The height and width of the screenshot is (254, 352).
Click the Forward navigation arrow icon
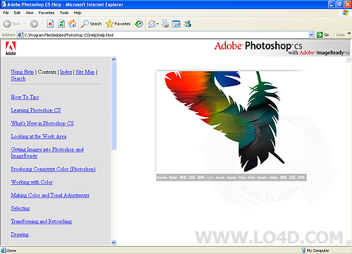(34, 24)
